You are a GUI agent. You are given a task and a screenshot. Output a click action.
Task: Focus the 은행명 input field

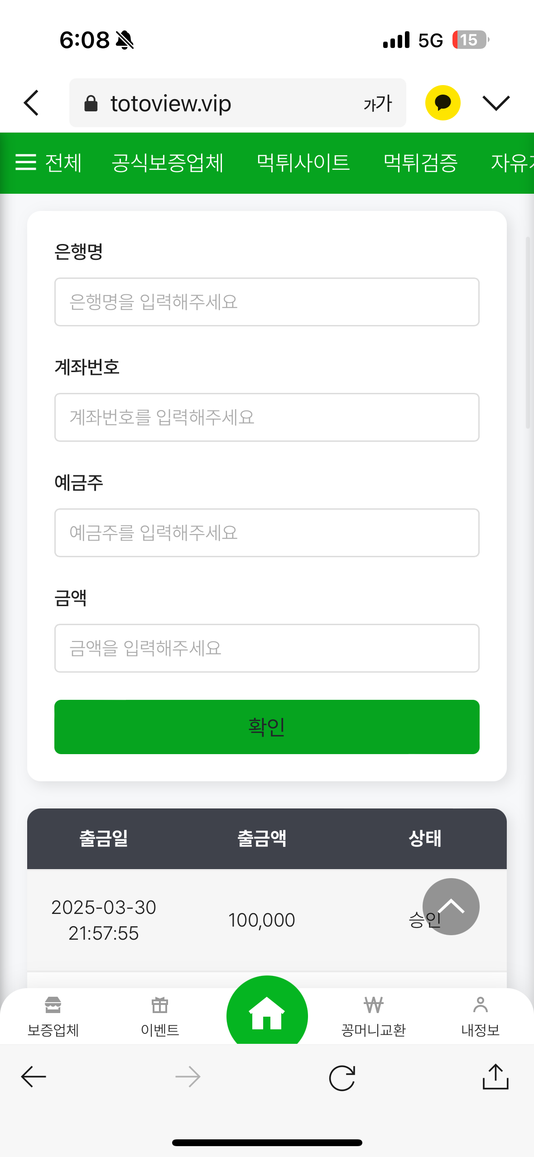(x=267, y=302)
